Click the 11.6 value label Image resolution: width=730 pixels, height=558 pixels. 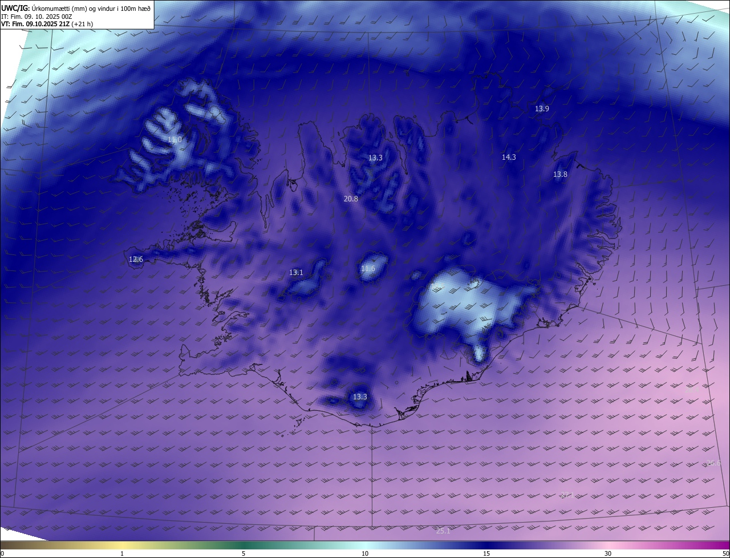tap(368, 269)
